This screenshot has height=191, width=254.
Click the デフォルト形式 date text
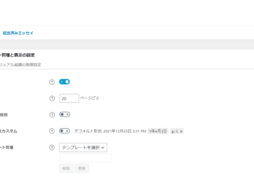click(x=110, y=131)
